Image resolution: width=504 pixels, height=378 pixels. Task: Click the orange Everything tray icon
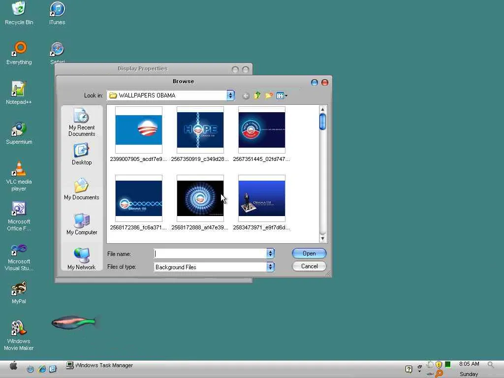tap(439, 374)
